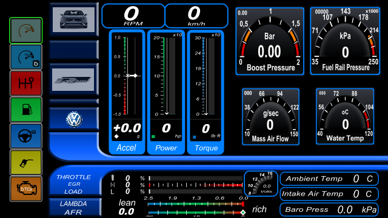Select the R-Line badge thumbnail
388x218 pixels.
pos(73,79)
